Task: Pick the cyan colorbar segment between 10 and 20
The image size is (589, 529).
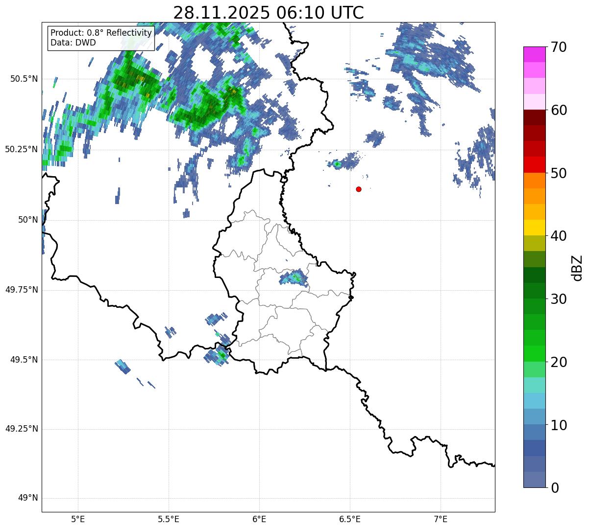Action: pos(534,401)
